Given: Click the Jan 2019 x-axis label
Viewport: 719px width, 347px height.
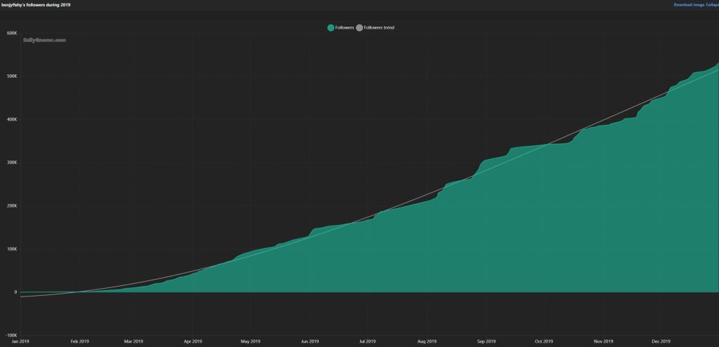Looking at the screenshot, I should pos(20,341).
